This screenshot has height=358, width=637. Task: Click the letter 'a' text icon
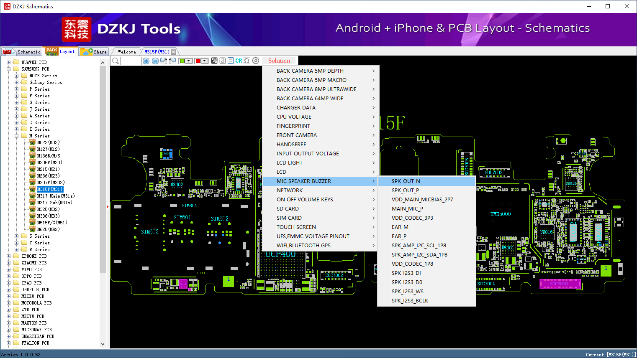click(x=223, y=61)
